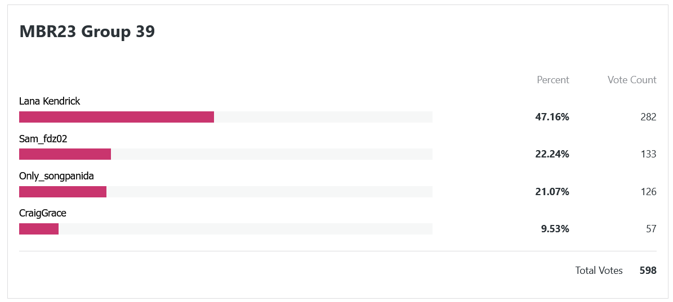Select the Sam_fdz02 name label
This screenshot has width=673, height=302.
pos(43,139)
